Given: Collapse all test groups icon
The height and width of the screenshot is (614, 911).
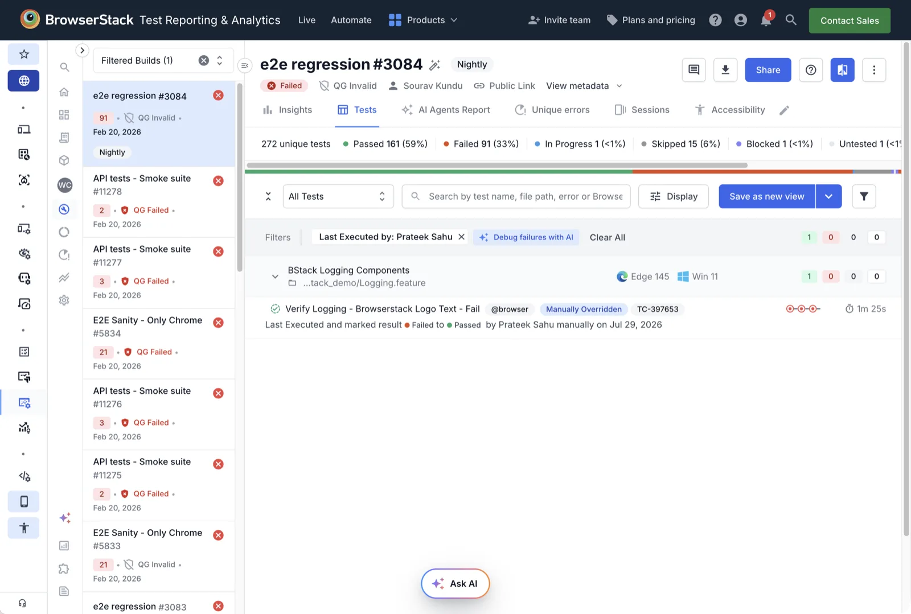Looking at the screenshot, I should [268, 196].
